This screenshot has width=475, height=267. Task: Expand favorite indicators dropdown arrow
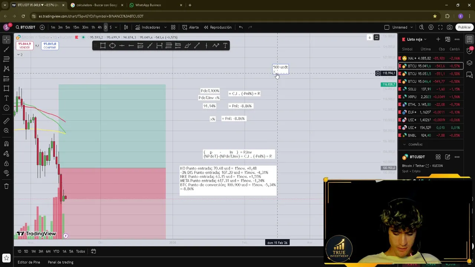(x=166, y=27)
